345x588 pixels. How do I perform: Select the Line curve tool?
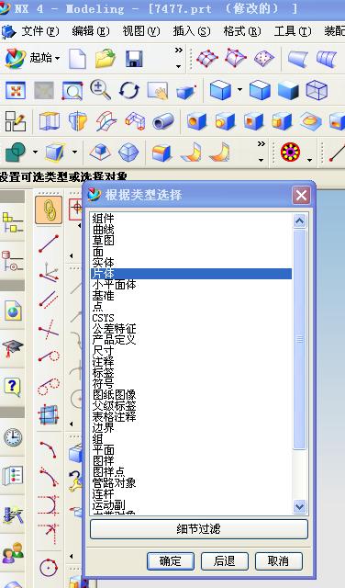(49, 243)
